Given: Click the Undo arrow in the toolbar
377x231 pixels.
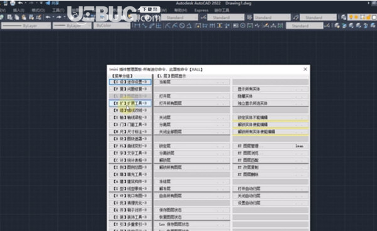Looking at the screenshot, I should [x=48, y=17].
